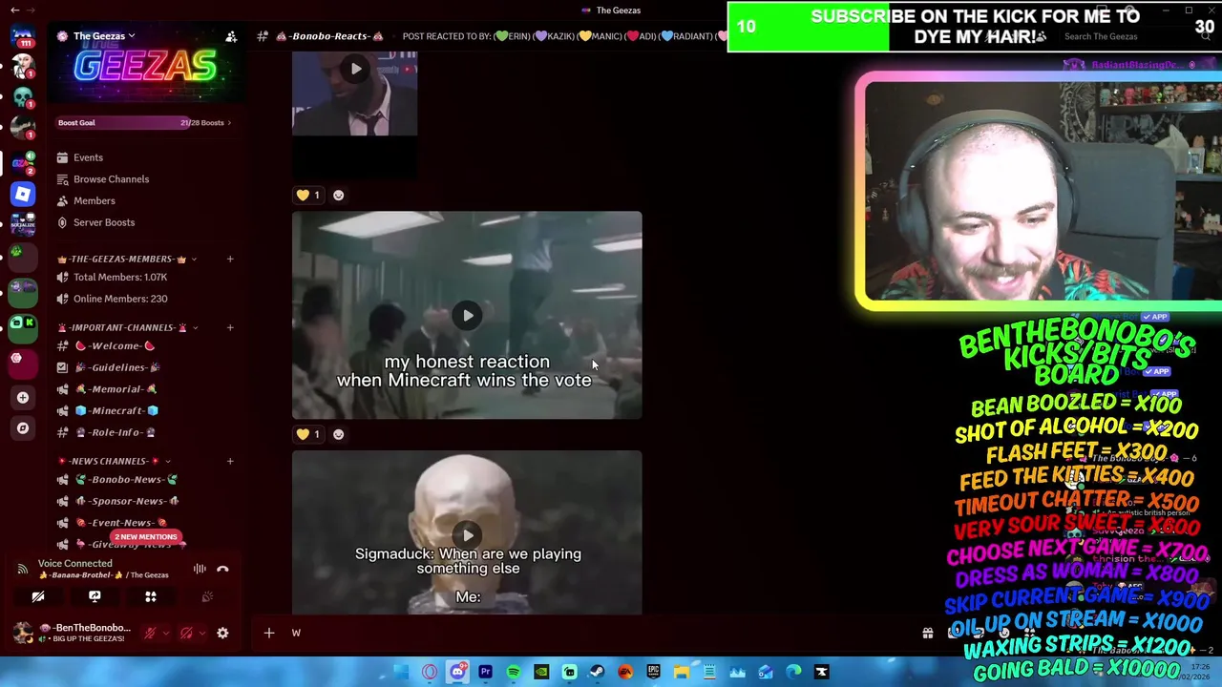Click the back navigation arrow at top left
The height and width of the screenshot is (687, 1222).
pyautogui.click(x=15, y=10)
